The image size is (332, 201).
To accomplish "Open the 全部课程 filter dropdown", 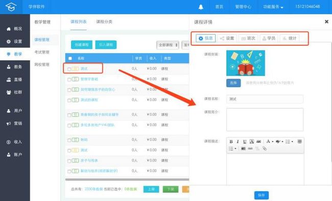I will (x=168, y=45).
